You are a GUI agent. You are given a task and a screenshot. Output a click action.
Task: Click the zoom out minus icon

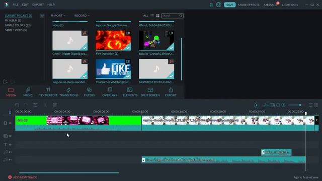278,105
